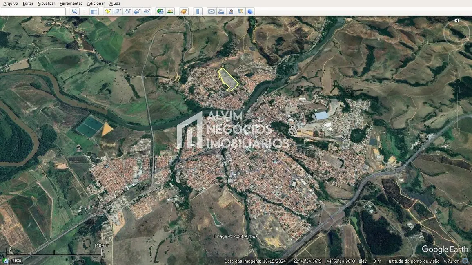The image size is (472, 265).
Task: Click the view altitude 4.71 km value
Action: 451,261
